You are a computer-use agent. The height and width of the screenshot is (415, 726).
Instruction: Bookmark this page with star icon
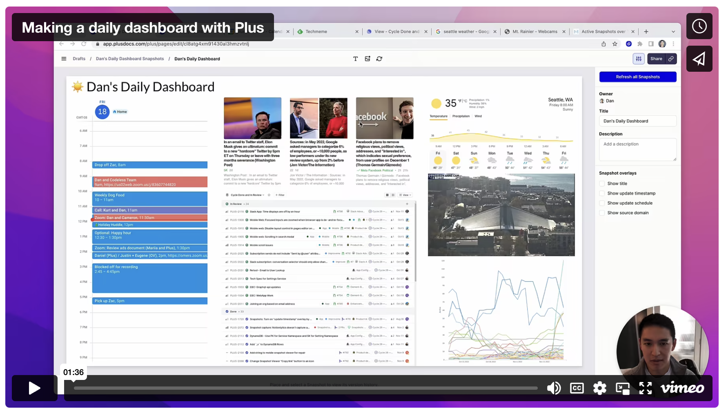(x=615, y=44)
